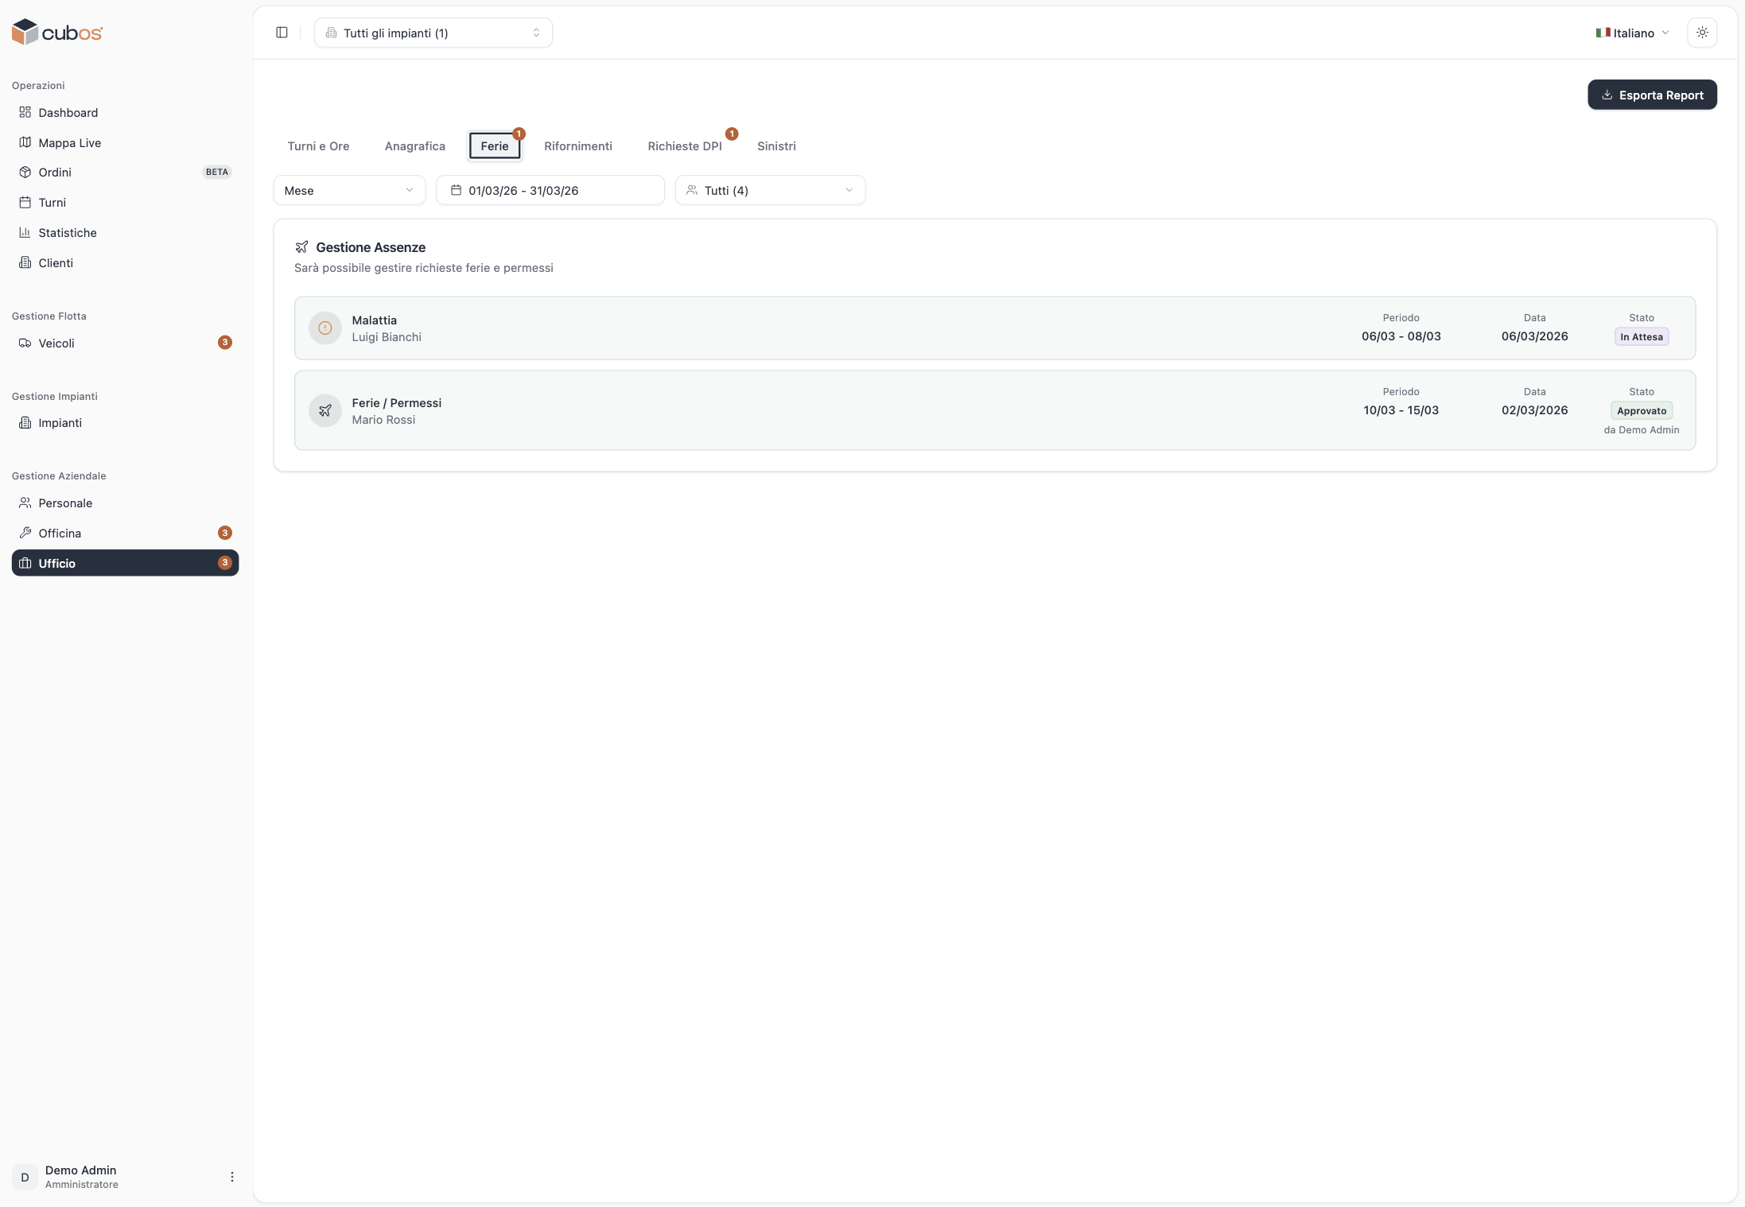Open Mappa Live from sidebar
This screenshot has height=1207, width=1745.
[69, 143]
